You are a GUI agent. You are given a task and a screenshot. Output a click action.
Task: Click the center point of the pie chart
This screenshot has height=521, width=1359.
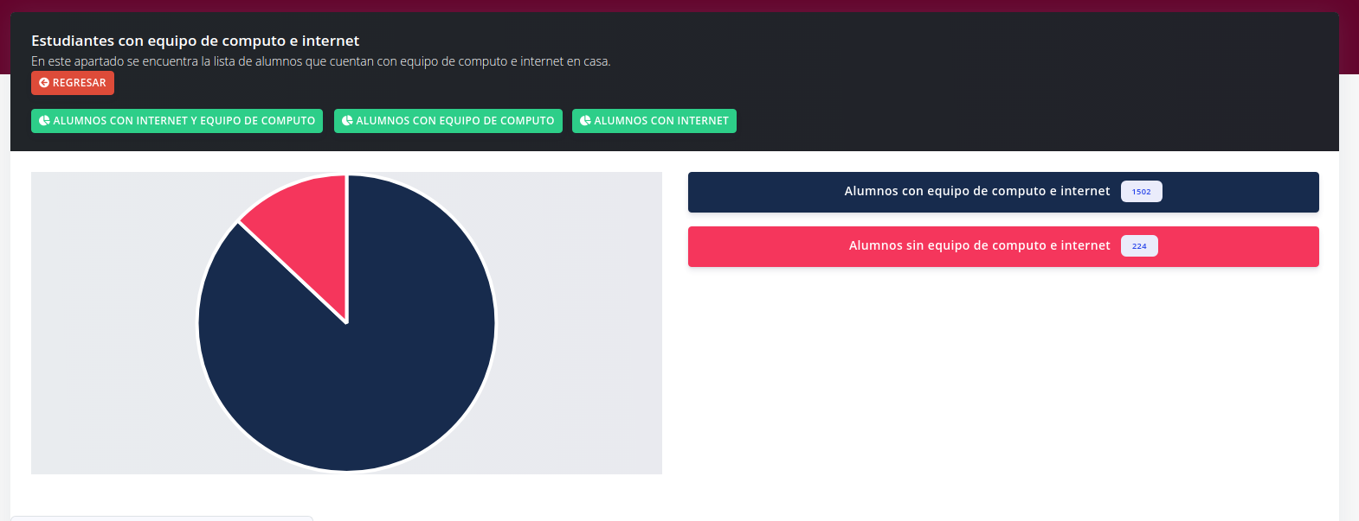(x=346, y=323)
